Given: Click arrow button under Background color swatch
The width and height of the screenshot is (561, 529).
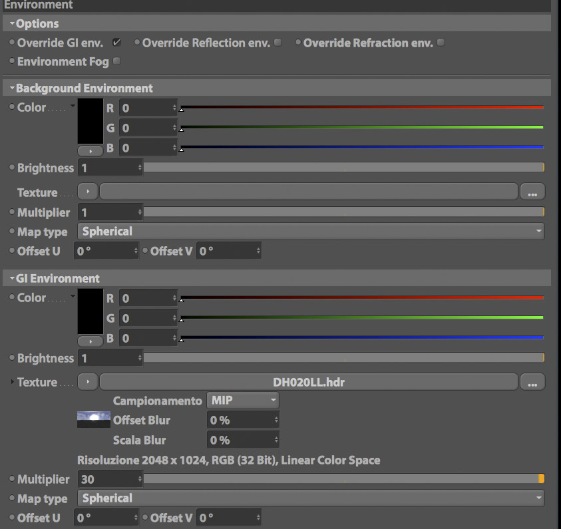Looking at the screenshot, I should pyautogui.click(x=91, y=151).
